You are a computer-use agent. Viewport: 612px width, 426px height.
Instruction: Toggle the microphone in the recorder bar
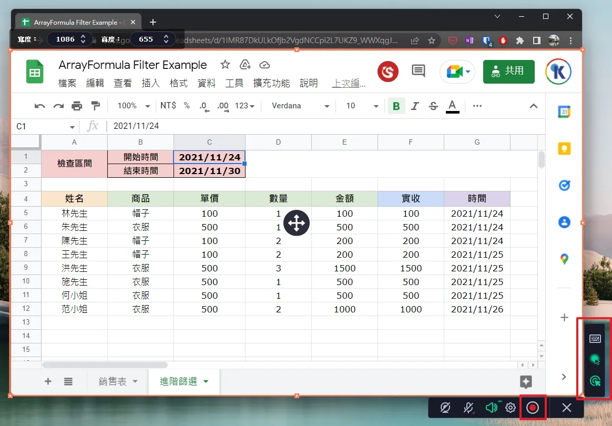click(x=468, y=408)
